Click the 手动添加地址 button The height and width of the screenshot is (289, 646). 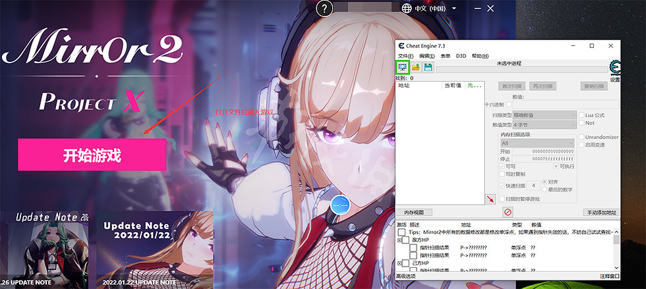pos(602,213)
